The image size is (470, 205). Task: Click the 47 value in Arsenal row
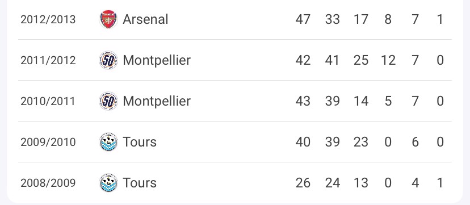tap(303, 19)
